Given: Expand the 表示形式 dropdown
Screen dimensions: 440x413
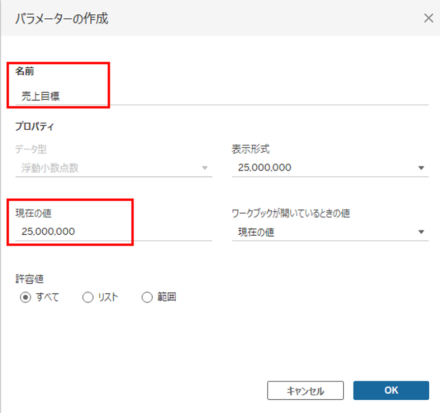Looking at the screenshot, I should click(x=331, y=168).
